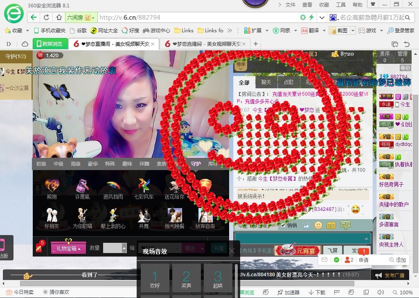Viewport: 419px width, 298px height.
Task: Open the browser home page icon
Action: pos(59,18)
